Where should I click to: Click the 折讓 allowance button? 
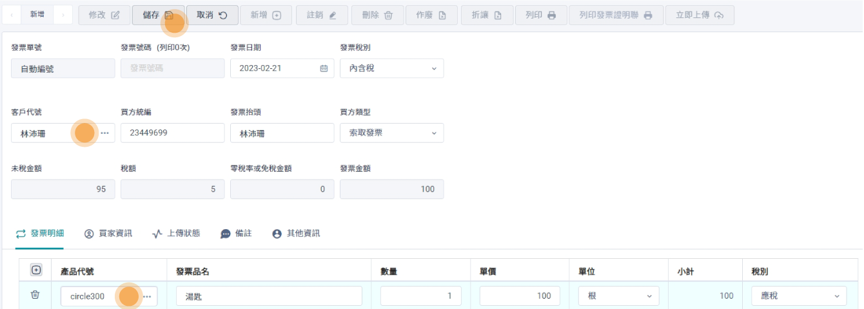click(x=487, y=15)
